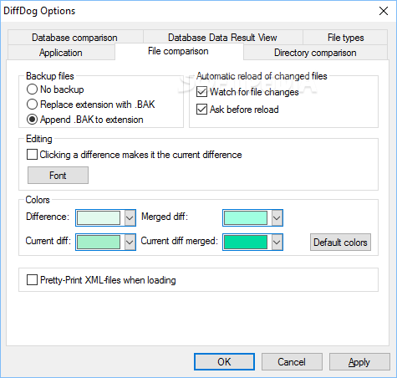The height and width of the screenshot is (378, 397).
Task: Click the Current diff color swatch
Action: coord(99,242)
